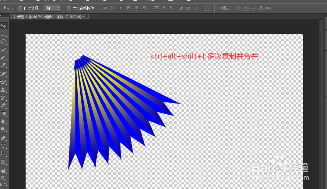327x189 pixels.
Task: Select the Move tool
Action: coord(4,25)
